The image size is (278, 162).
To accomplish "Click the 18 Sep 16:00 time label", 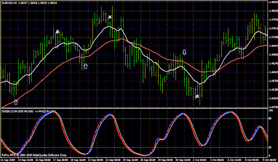I will (x=78, y=160).
